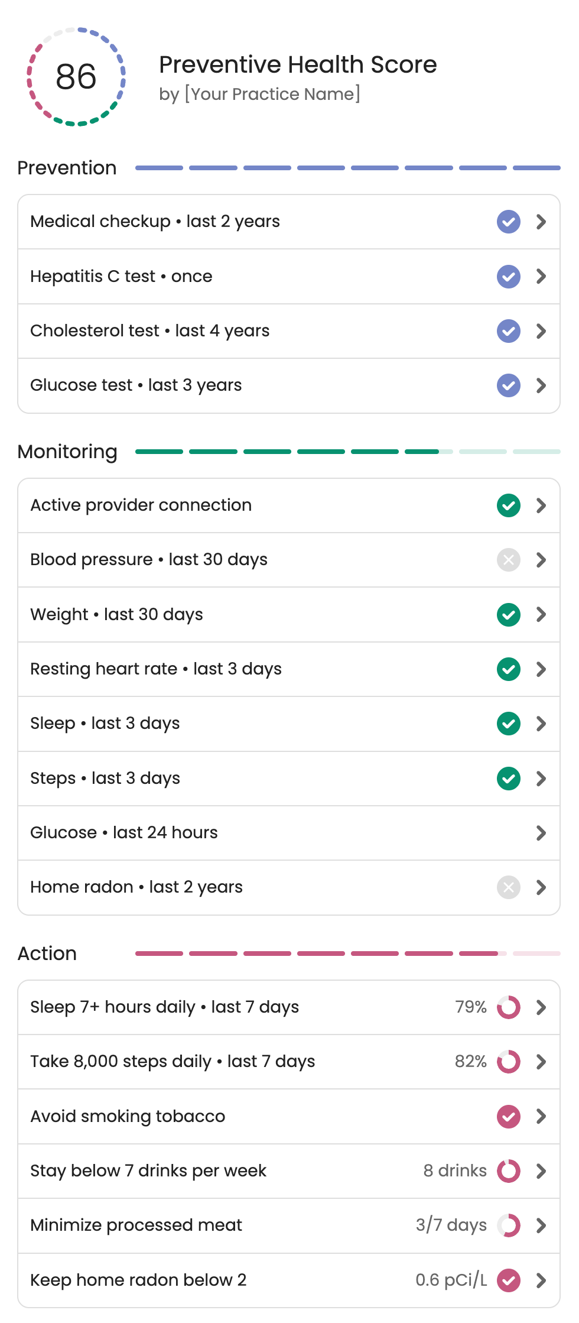579x1323 pixels.
Task: Click the processed meat progress ring
Action: [508, 1225]
